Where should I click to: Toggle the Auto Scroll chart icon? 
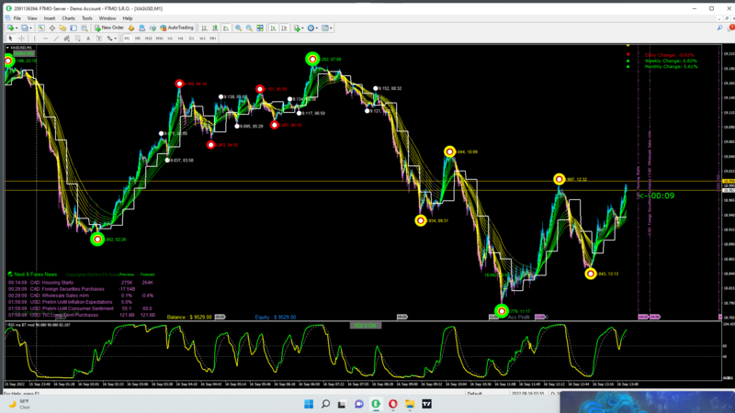[273, 28]
